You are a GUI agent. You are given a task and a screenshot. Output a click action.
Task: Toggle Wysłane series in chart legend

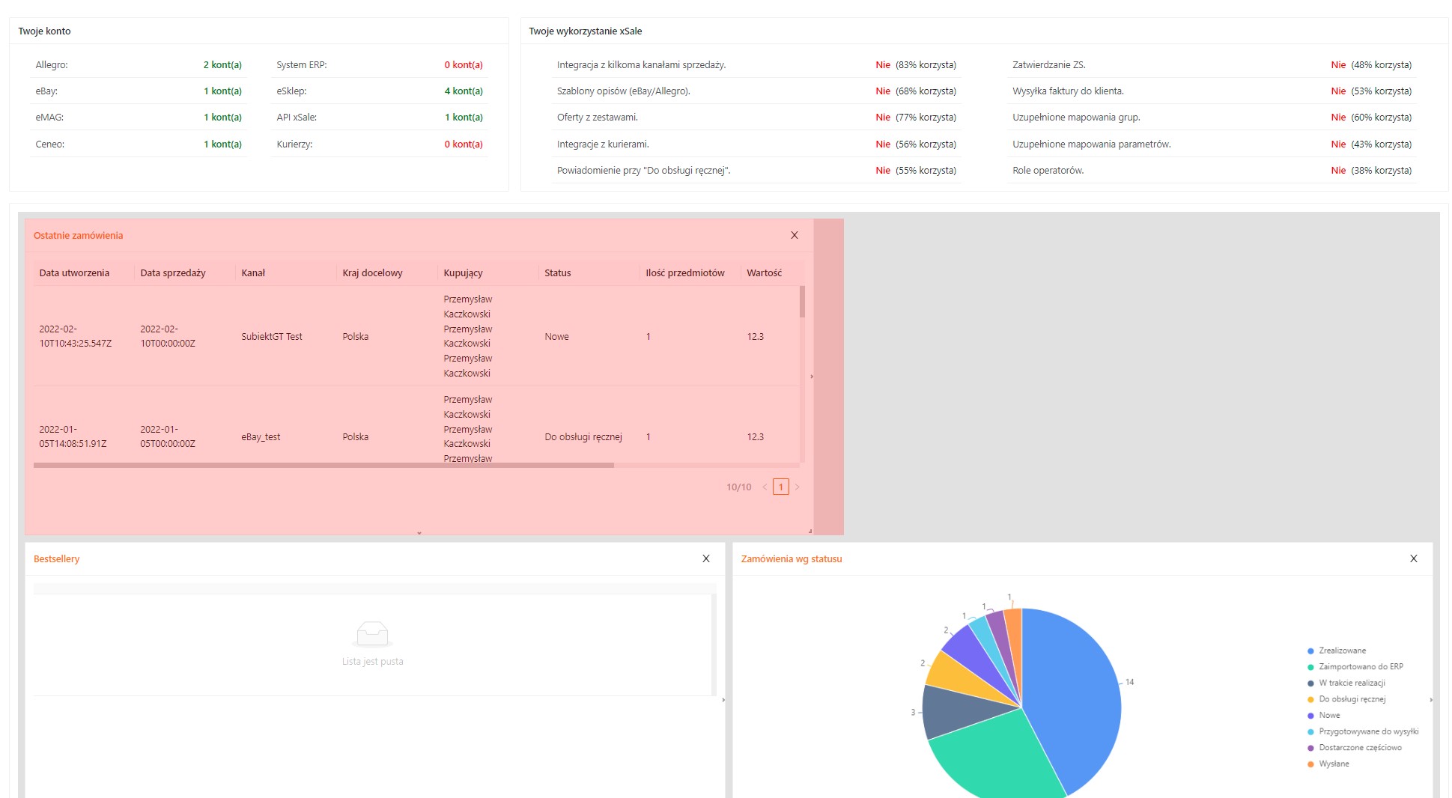tap(1333, 764)
